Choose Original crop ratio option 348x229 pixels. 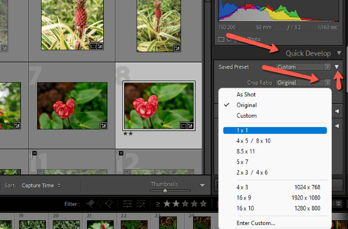[x=275, y=105]
